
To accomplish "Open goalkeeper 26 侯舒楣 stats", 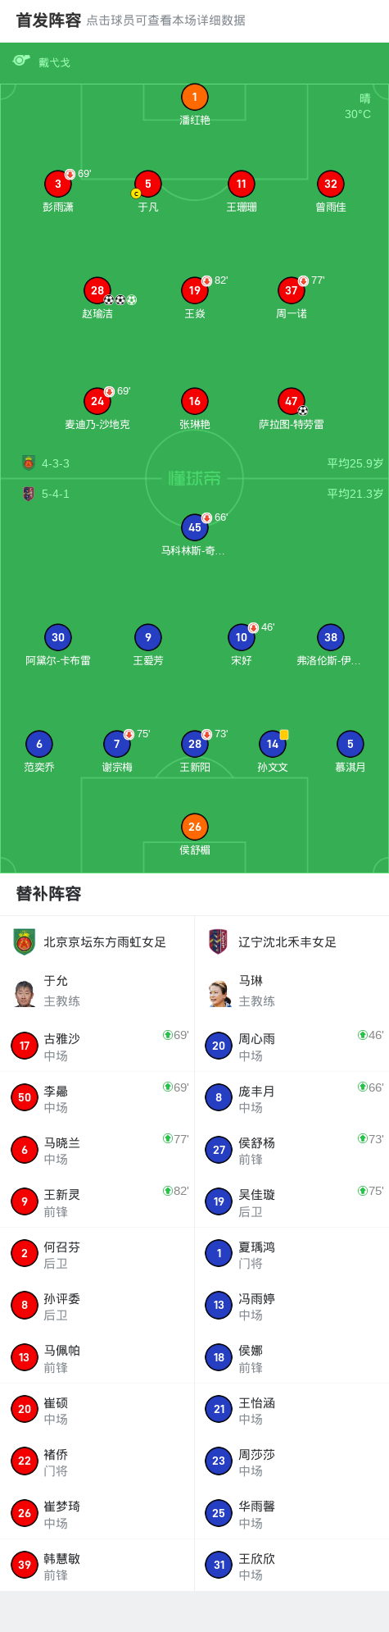I will click(194, 827).
